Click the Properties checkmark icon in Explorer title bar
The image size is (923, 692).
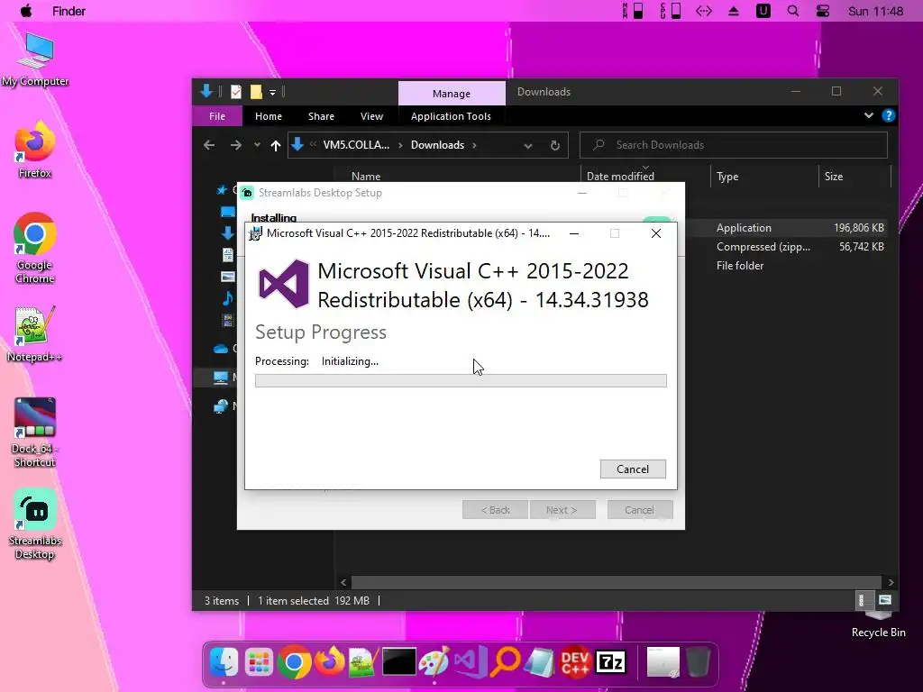point(236,92)
